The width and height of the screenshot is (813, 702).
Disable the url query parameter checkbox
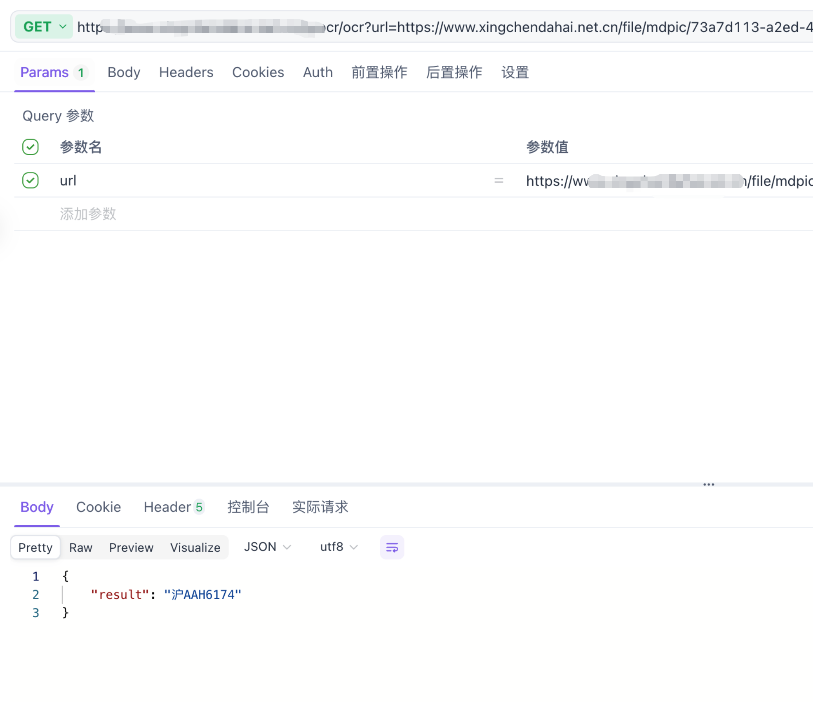[x=30, y=181]
